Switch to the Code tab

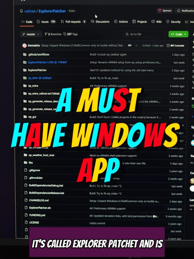click(27, 21)
